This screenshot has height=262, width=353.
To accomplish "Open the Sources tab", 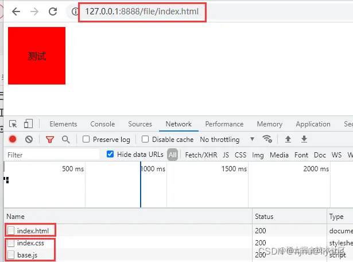I will 140,124.
